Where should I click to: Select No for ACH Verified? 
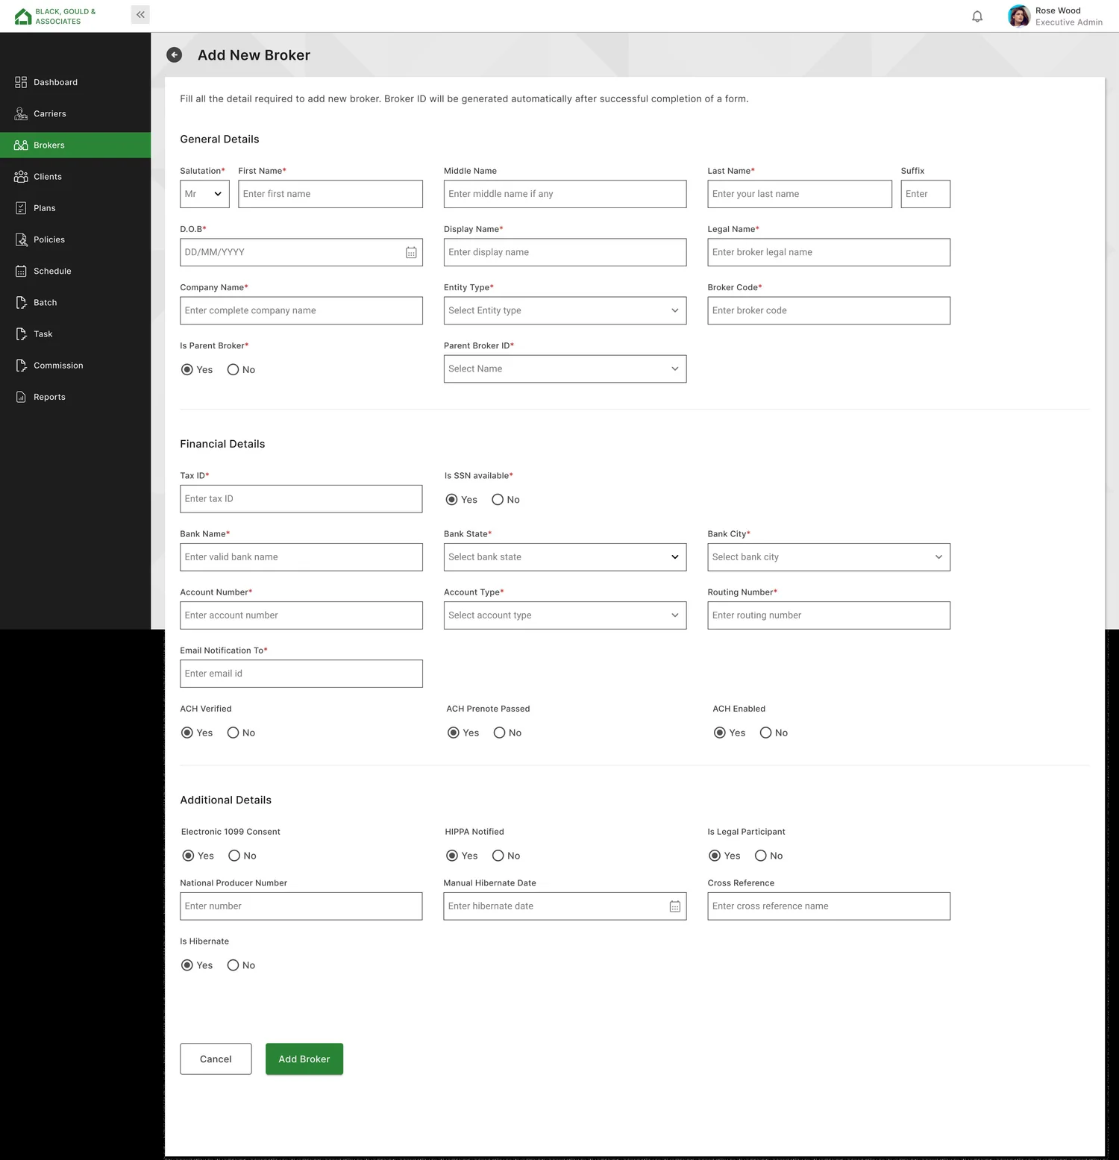click(233, 733)
